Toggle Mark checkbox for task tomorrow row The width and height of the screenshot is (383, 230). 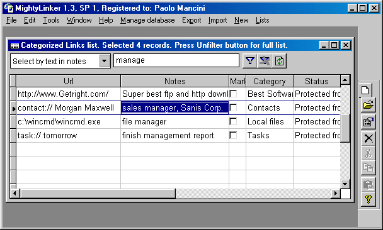pos(233,136)
